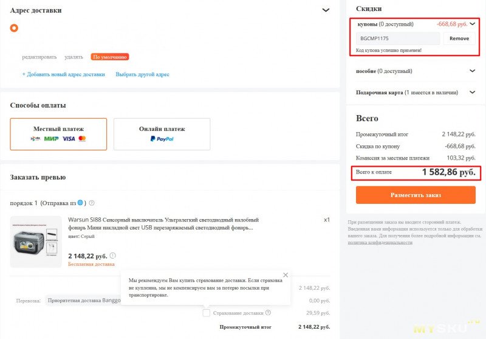
Task: Collapse the купоны section chevron
Action: pos(473,24)
